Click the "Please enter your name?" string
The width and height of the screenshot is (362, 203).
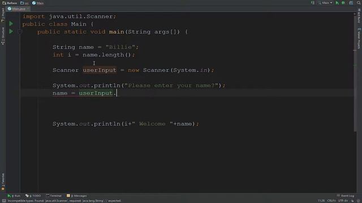(x=171, y=85)
